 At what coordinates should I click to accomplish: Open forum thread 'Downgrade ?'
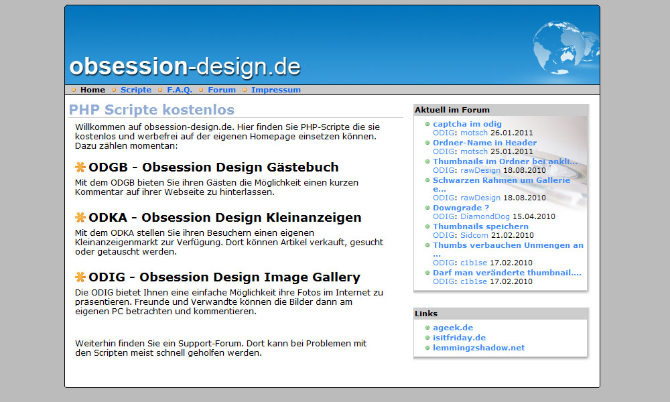coord(461,208)
